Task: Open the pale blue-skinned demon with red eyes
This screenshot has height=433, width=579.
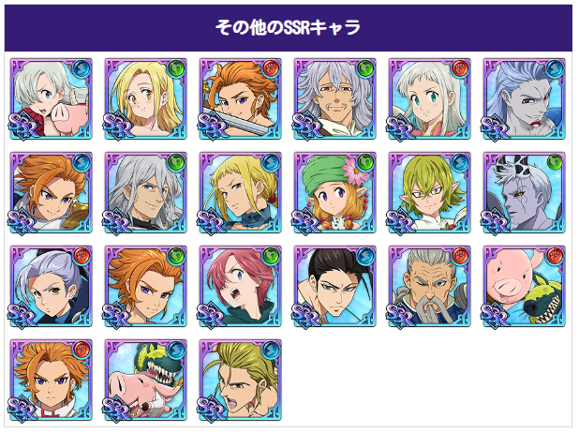Action: pyautogui.click(x=524, y=98)
